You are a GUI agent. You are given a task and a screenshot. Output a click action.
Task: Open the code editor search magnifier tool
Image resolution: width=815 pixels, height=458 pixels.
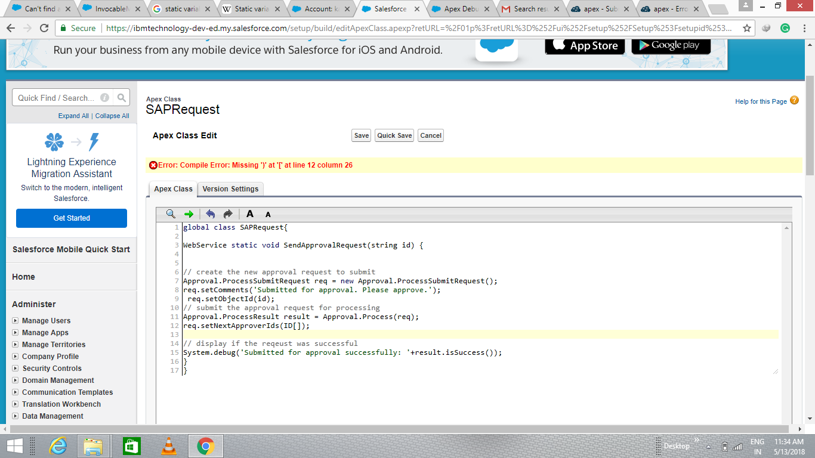[171, 214]
